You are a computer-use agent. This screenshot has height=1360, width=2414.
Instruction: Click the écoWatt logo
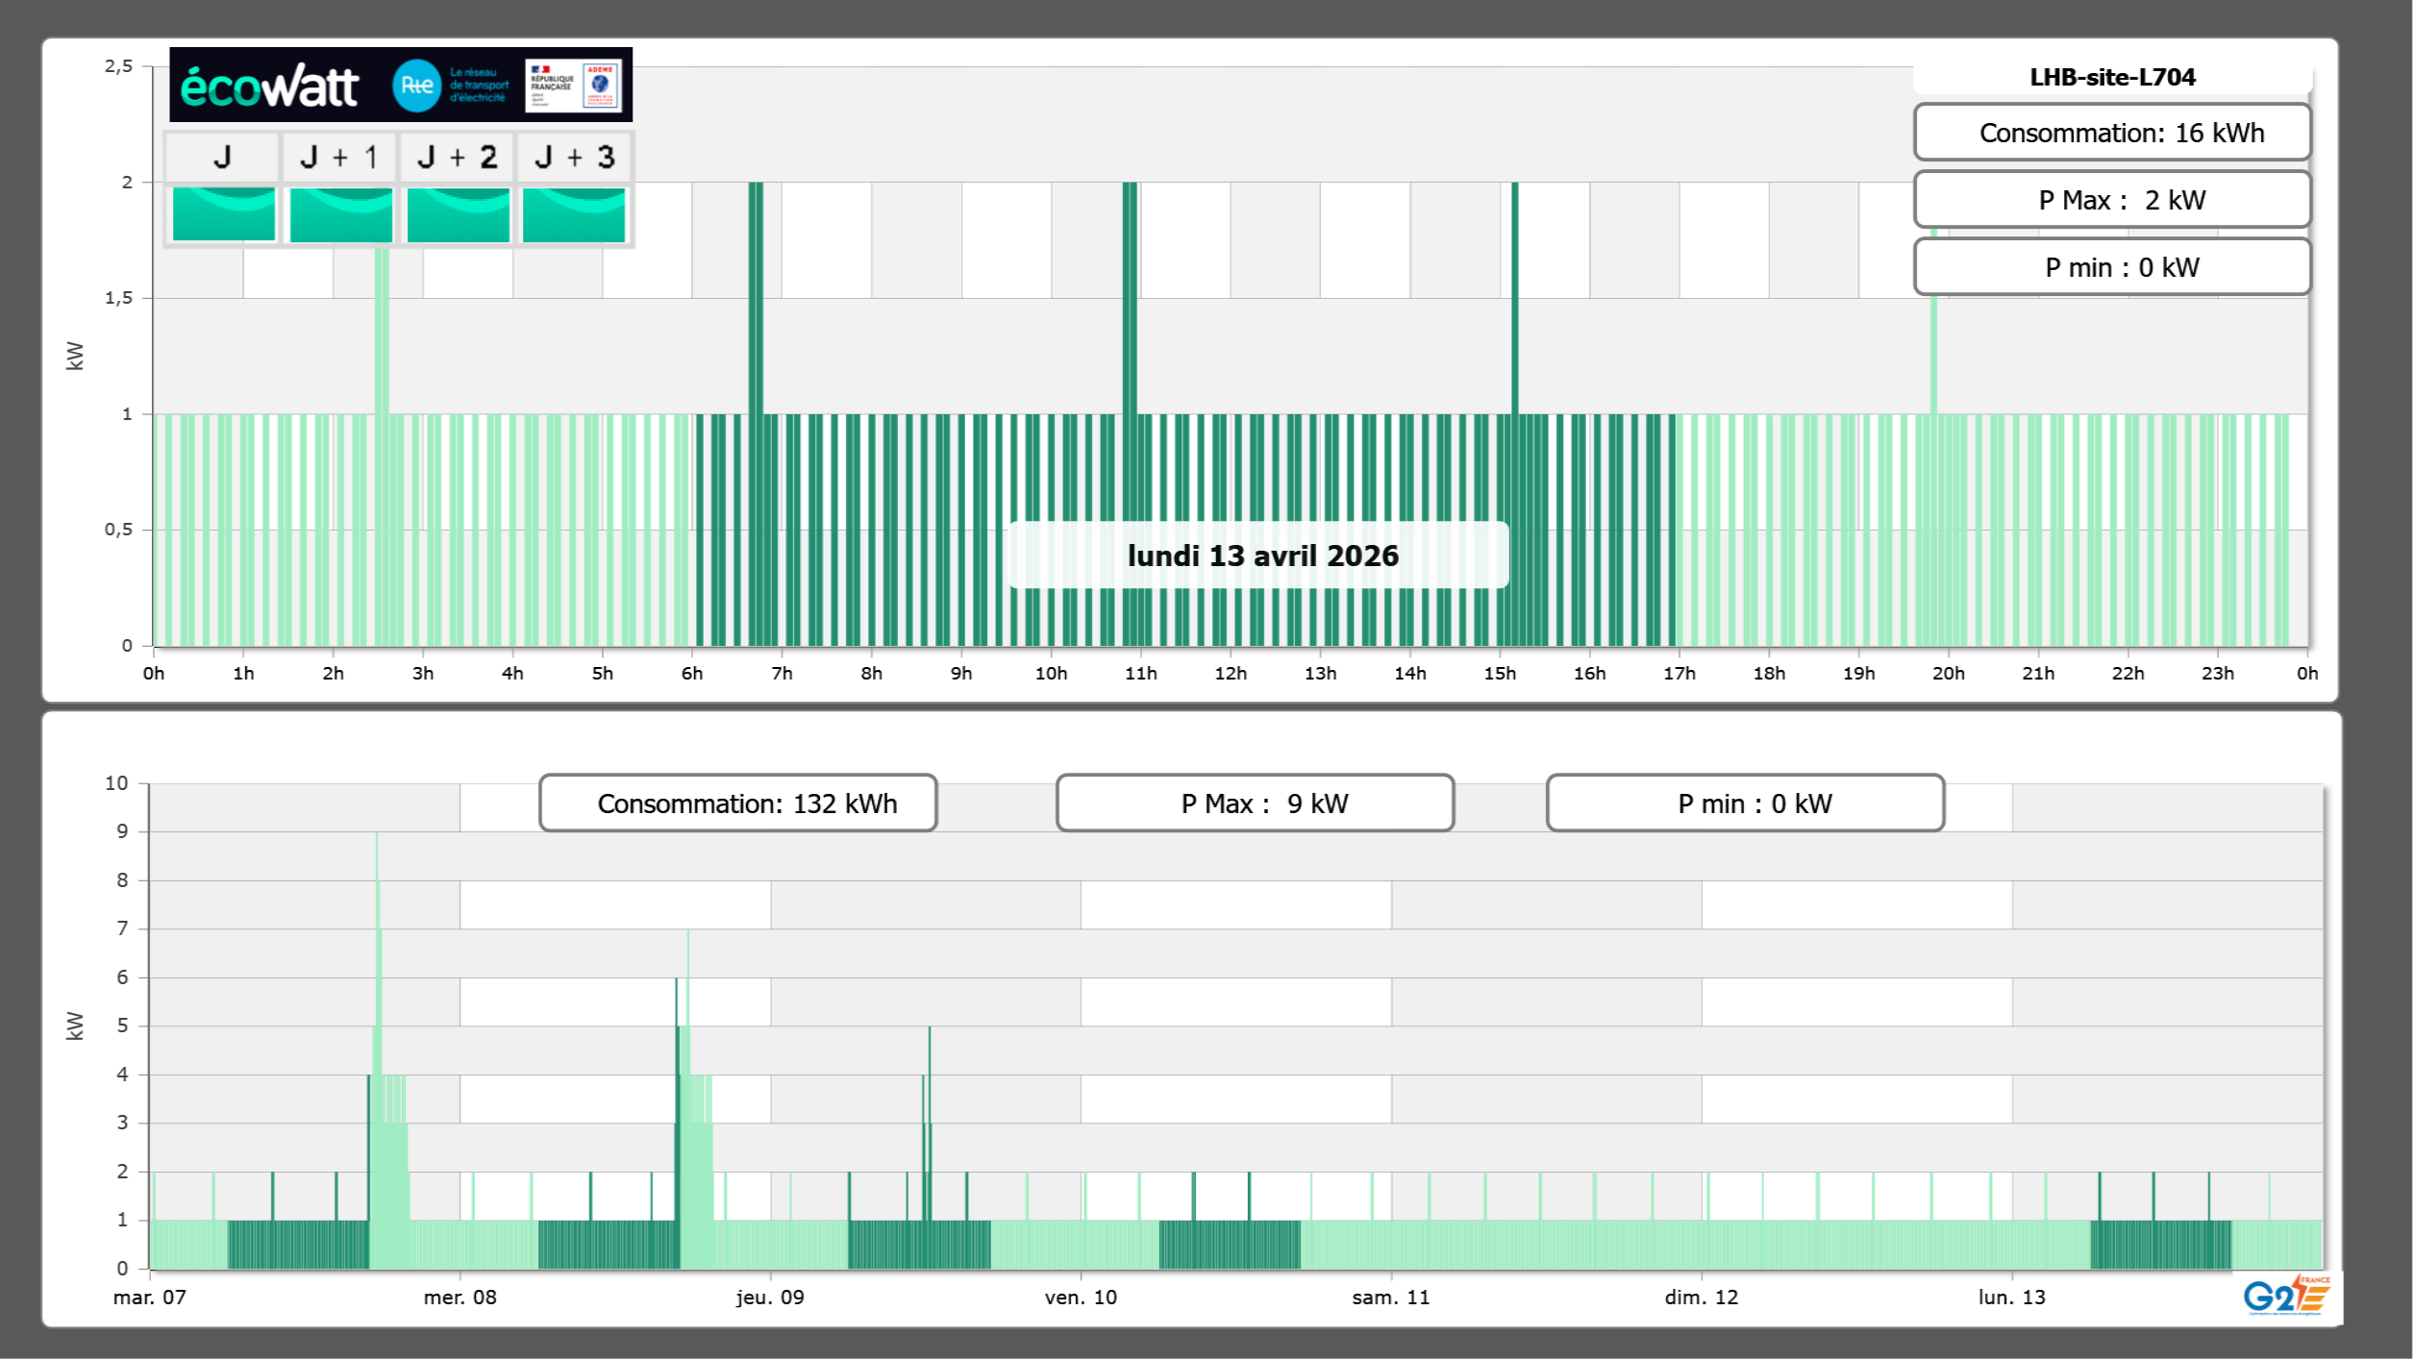pos(269,86)
